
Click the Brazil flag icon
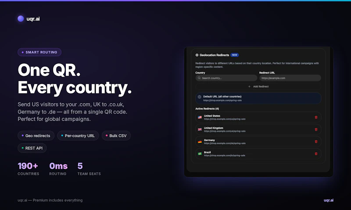tap(200, 153)
